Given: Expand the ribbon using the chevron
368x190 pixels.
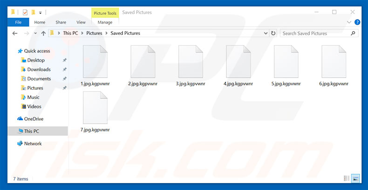Looking at the screenshot, I should click(x=349, y=22).
